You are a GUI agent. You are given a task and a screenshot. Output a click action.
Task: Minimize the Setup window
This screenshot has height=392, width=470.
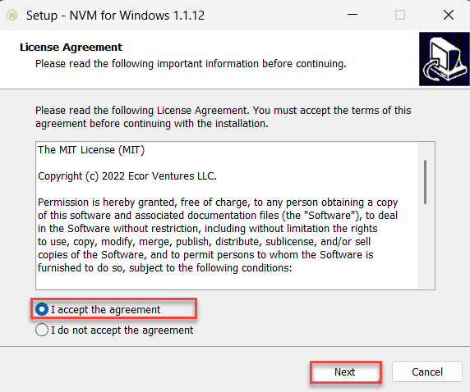[352, 15]
